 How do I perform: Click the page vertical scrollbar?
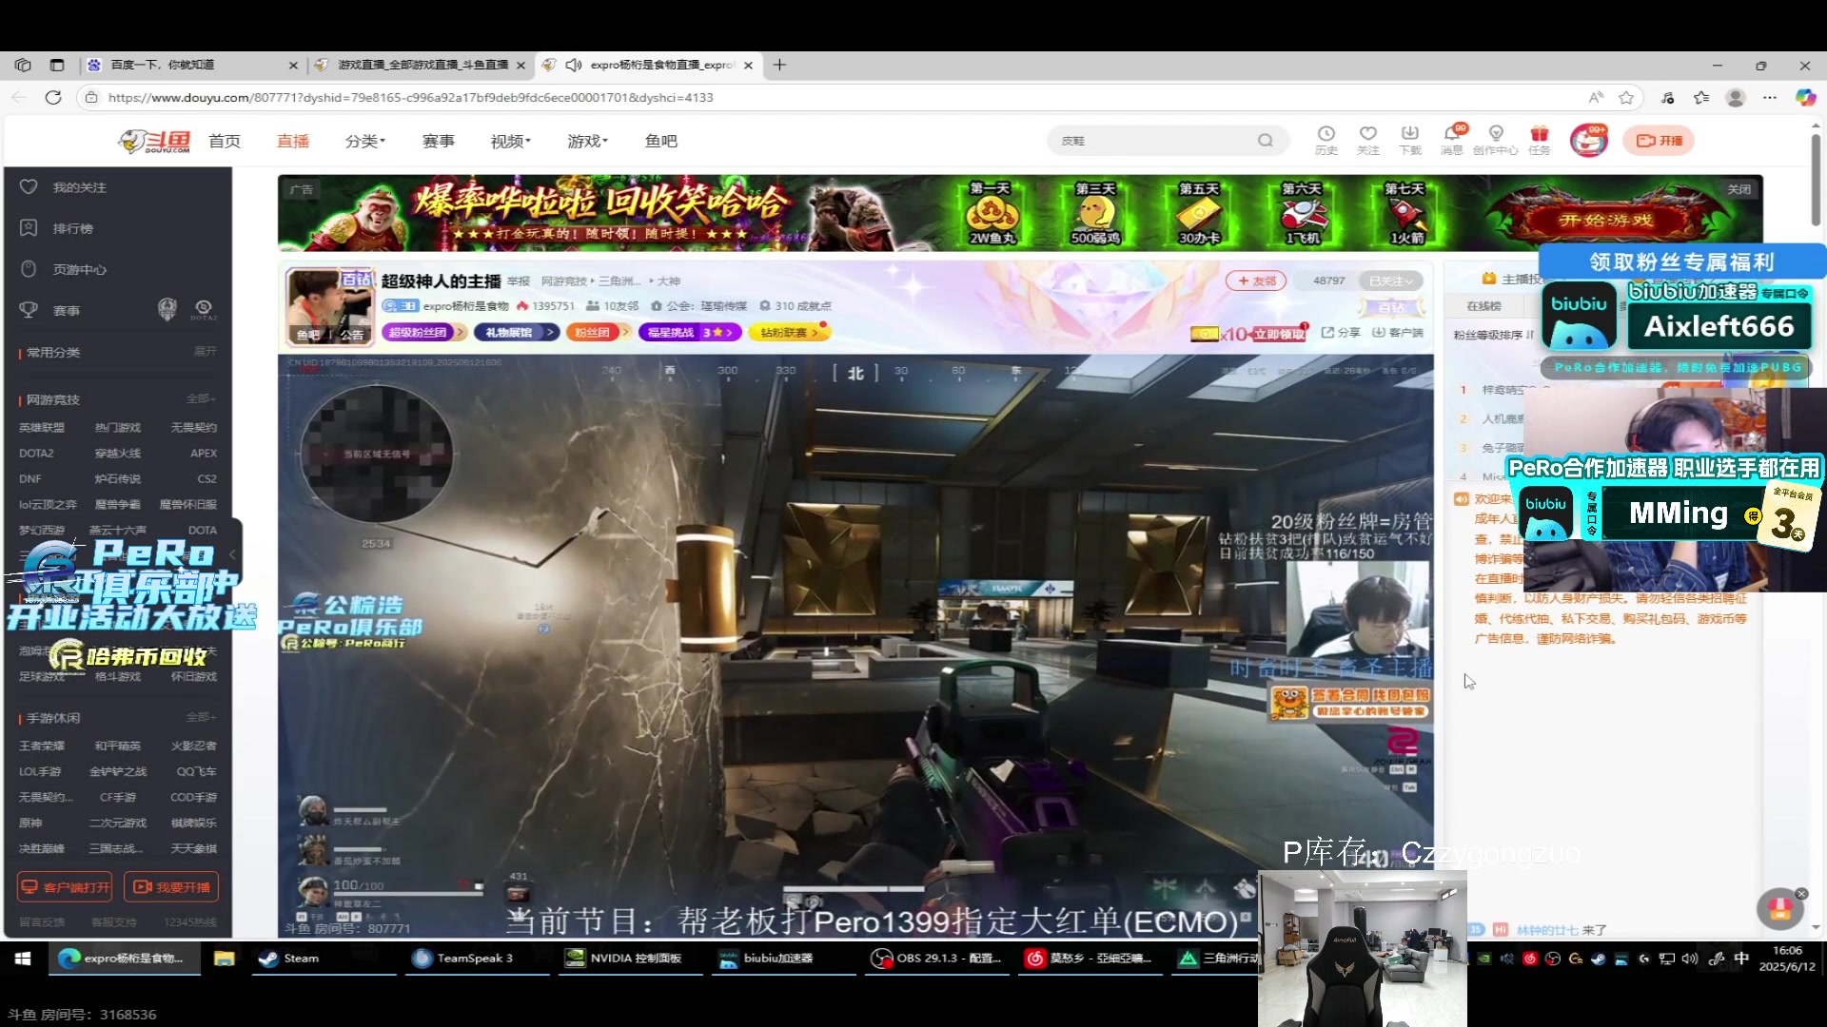1816,181
